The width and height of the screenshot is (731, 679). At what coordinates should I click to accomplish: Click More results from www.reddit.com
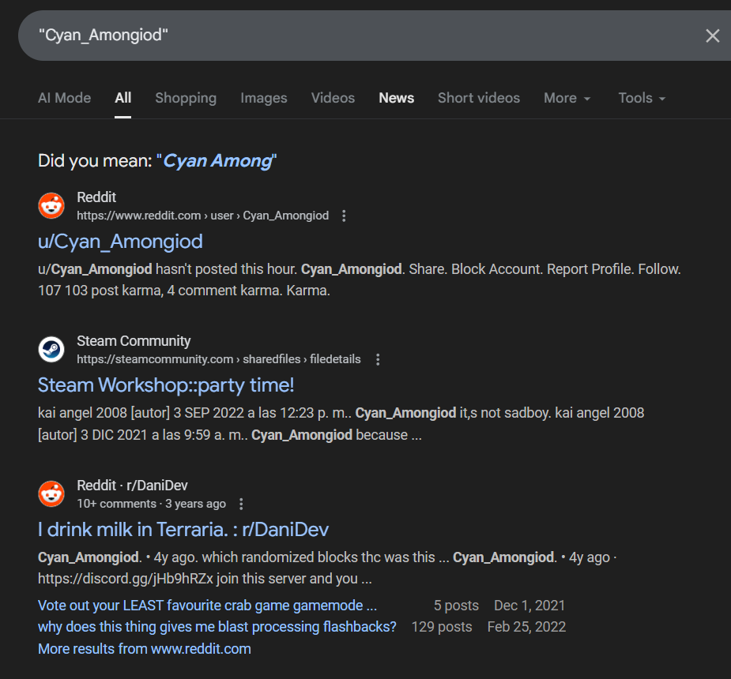[x=145, y=649]
